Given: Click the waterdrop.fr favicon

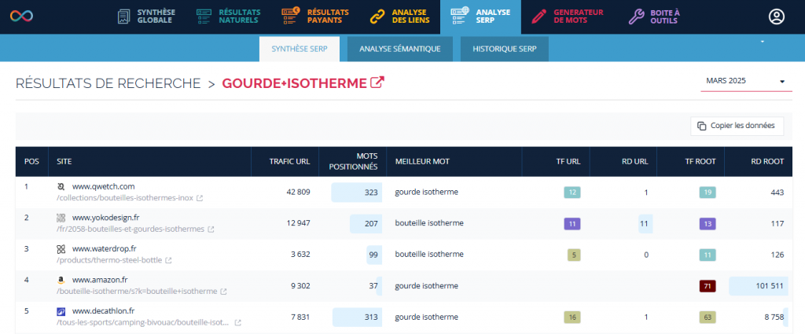Looking at the screenshot, I should pos(61,249).
